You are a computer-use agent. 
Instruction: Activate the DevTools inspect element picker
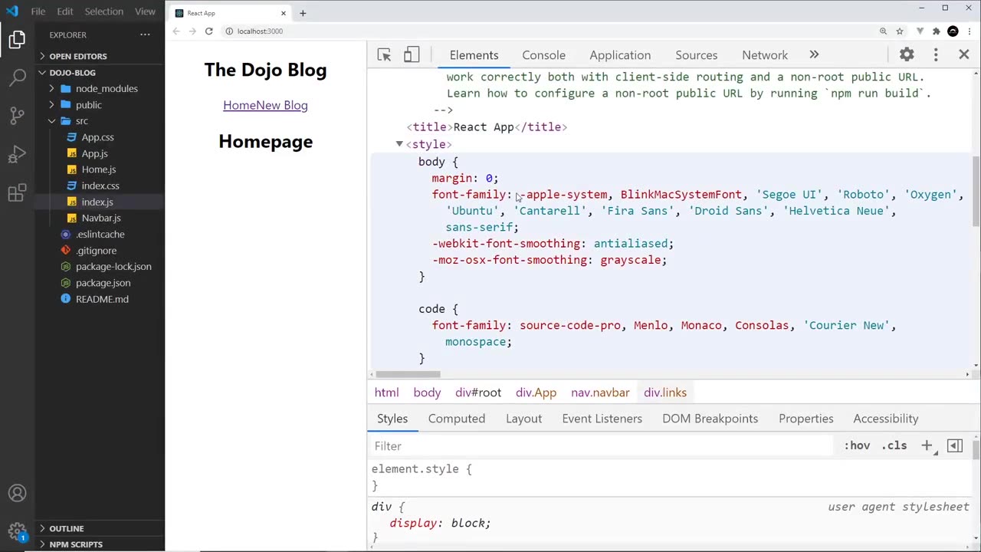point(384,55)
